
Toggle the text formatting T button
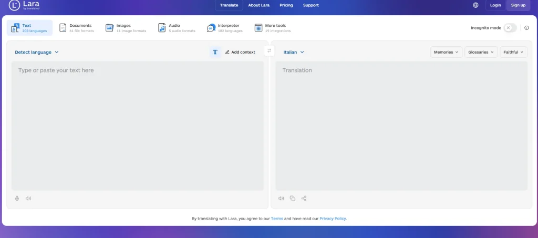215,52
